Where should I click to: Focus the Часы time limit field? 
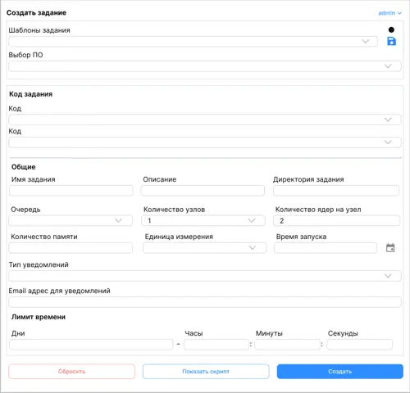click(216, 345)
